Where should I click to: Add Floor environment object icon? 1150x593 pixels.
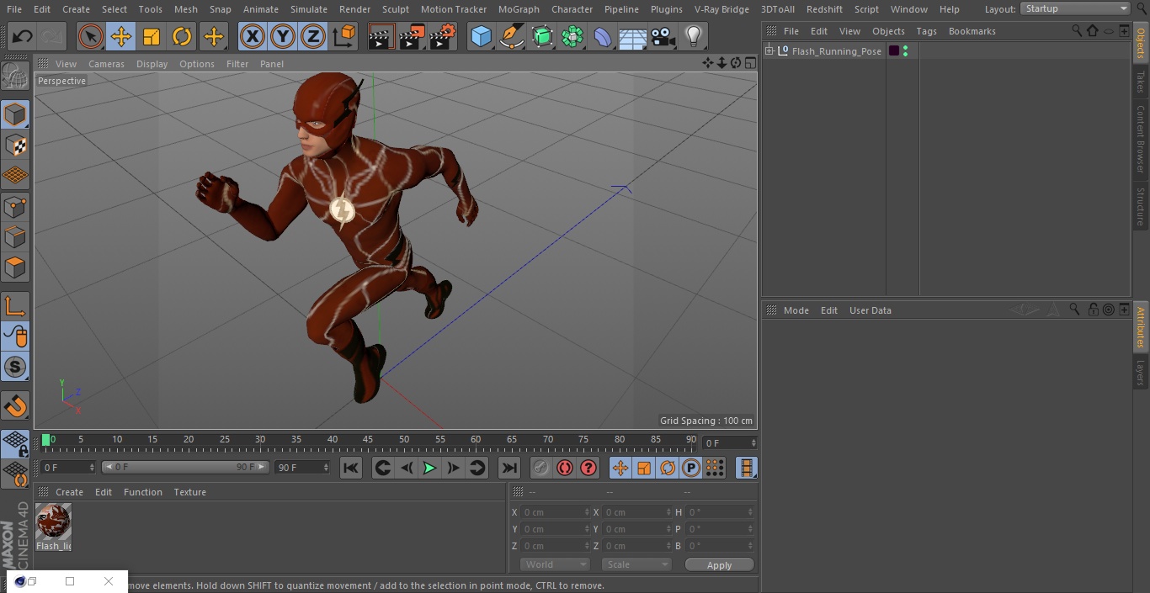pos(633,36)
